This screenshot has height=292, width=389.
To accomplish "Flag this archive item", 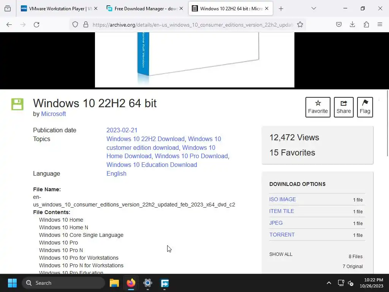I will 365,107.
